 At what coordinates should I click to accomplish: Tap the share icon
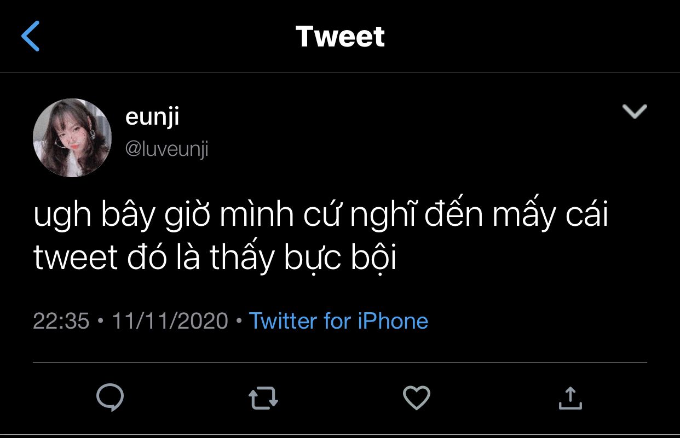[x=570, y=398]
